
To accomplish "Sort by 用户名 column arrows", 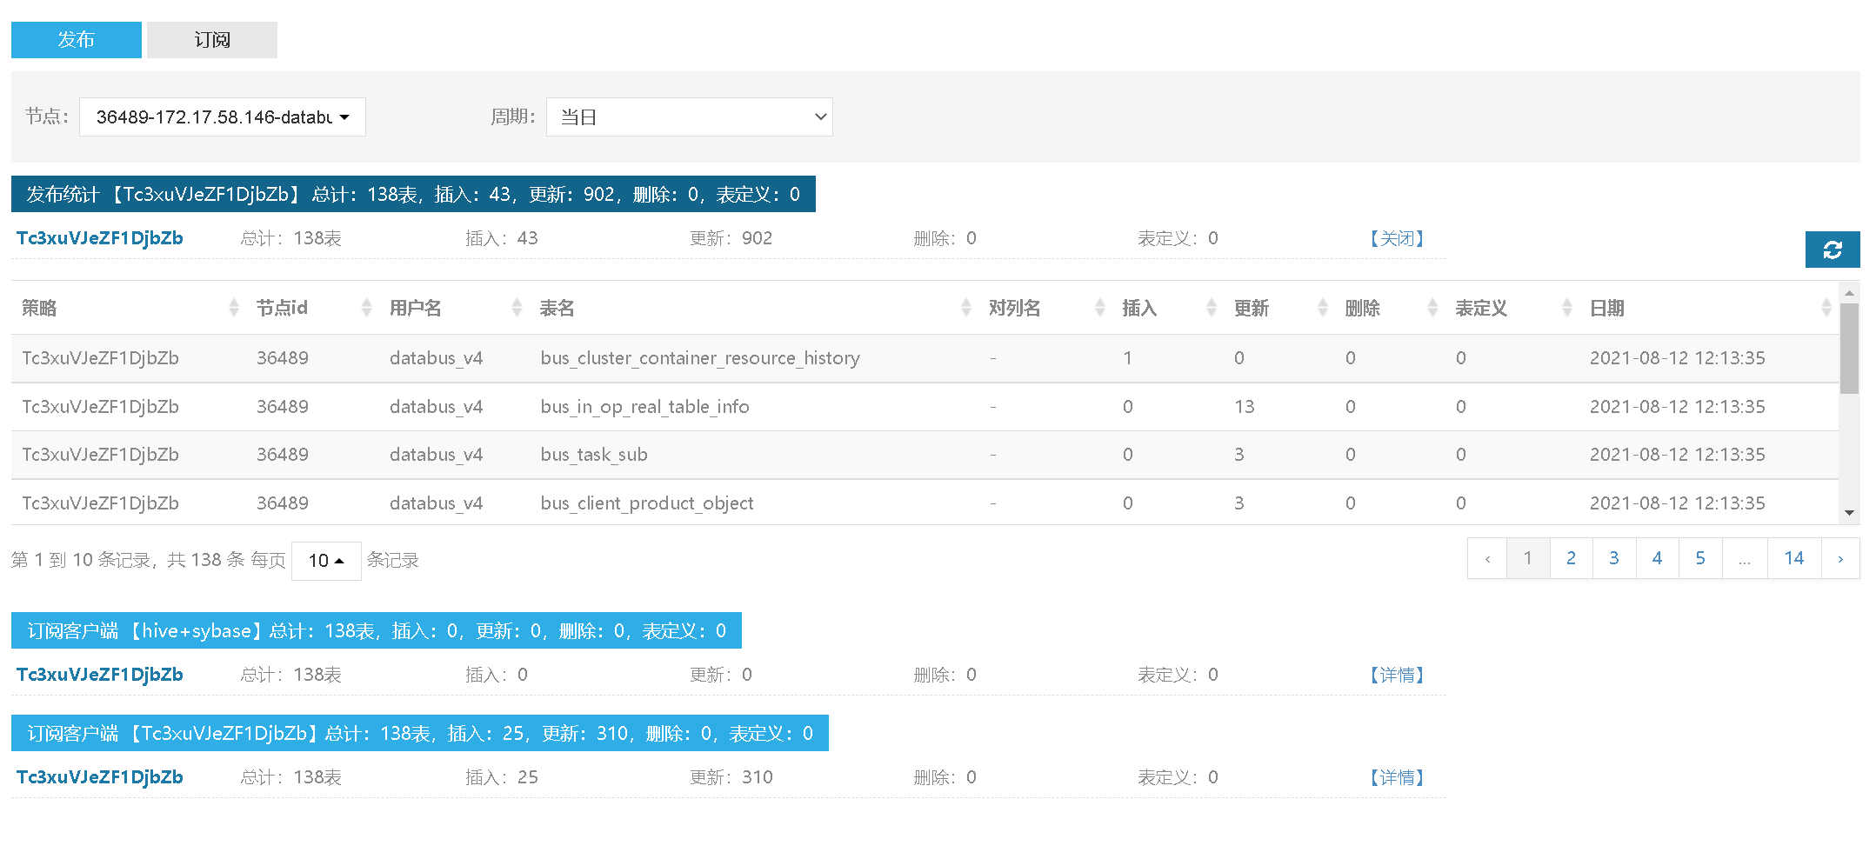I will [x=517, y=308].
